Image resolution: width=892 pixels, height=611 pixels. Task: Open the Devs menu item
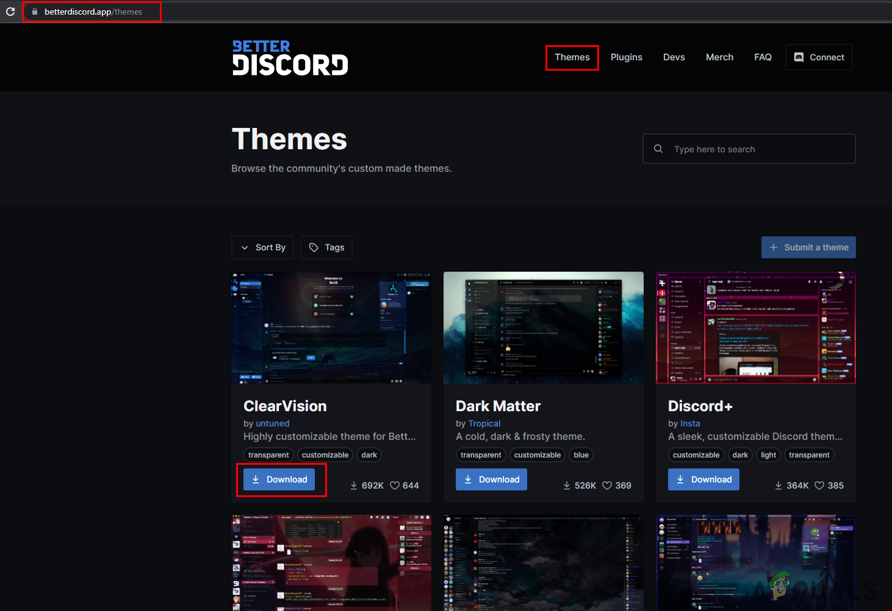pyautogui.click(x=674, y=57)
